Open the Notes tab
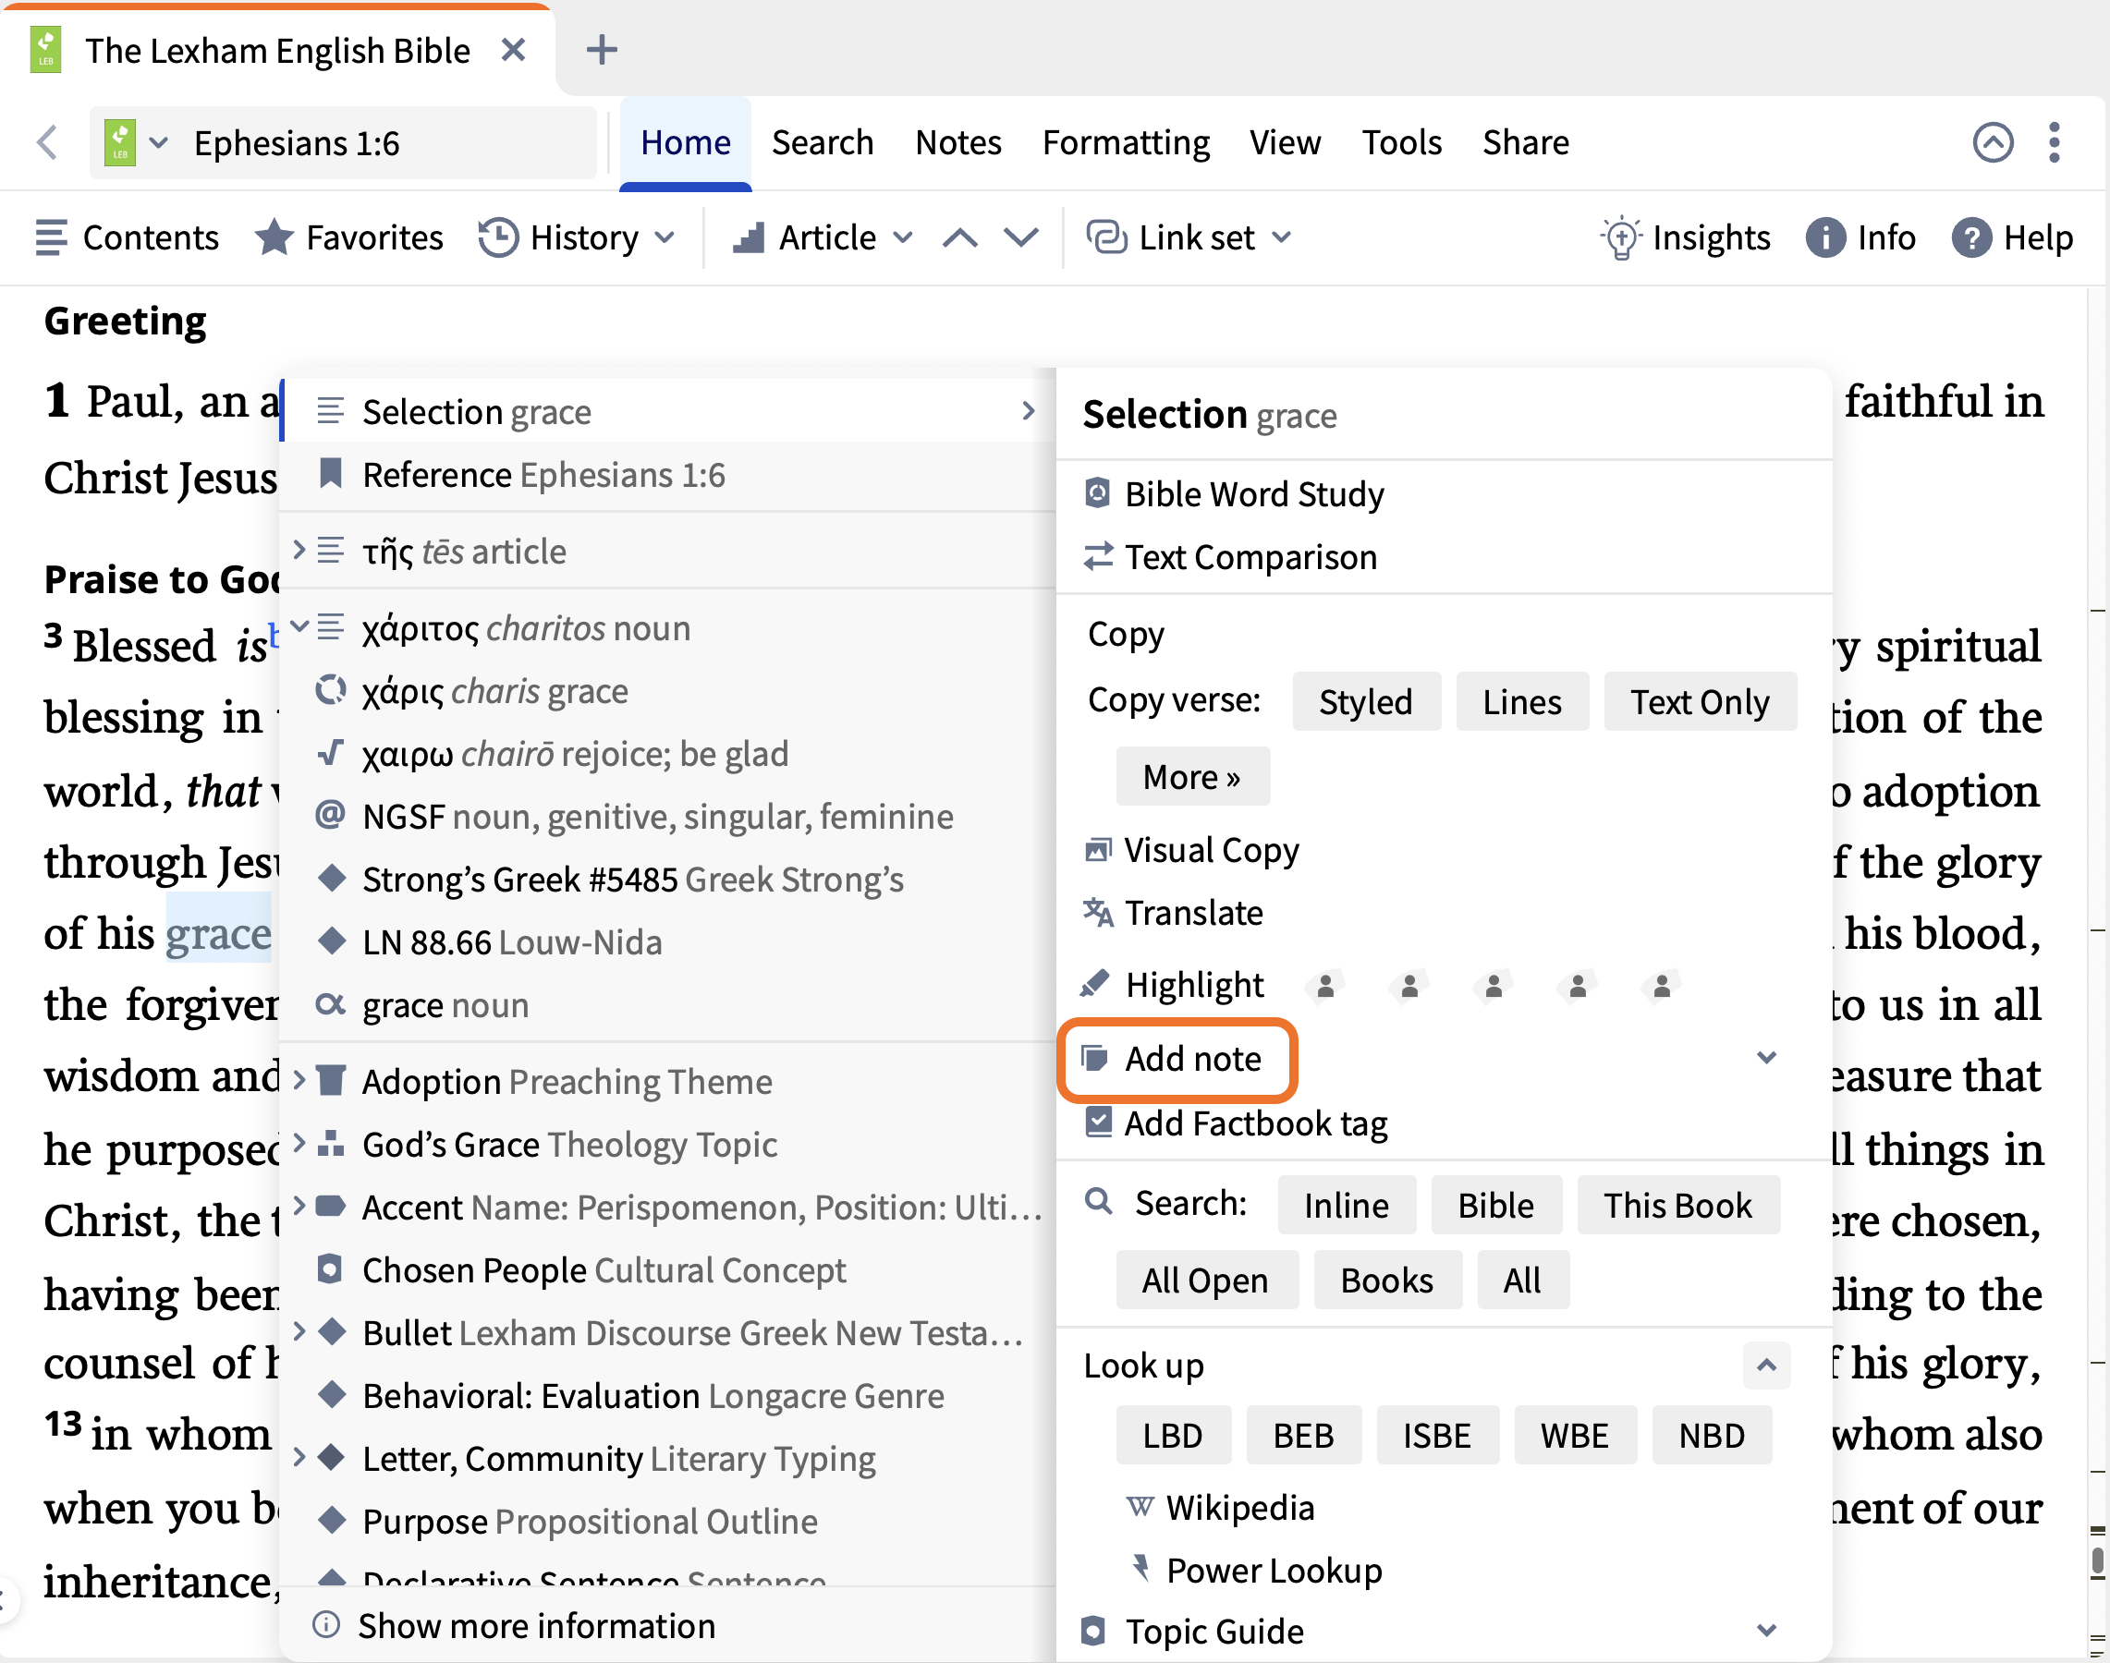This screenshot has height=1663, width=2110. [957, 143]
